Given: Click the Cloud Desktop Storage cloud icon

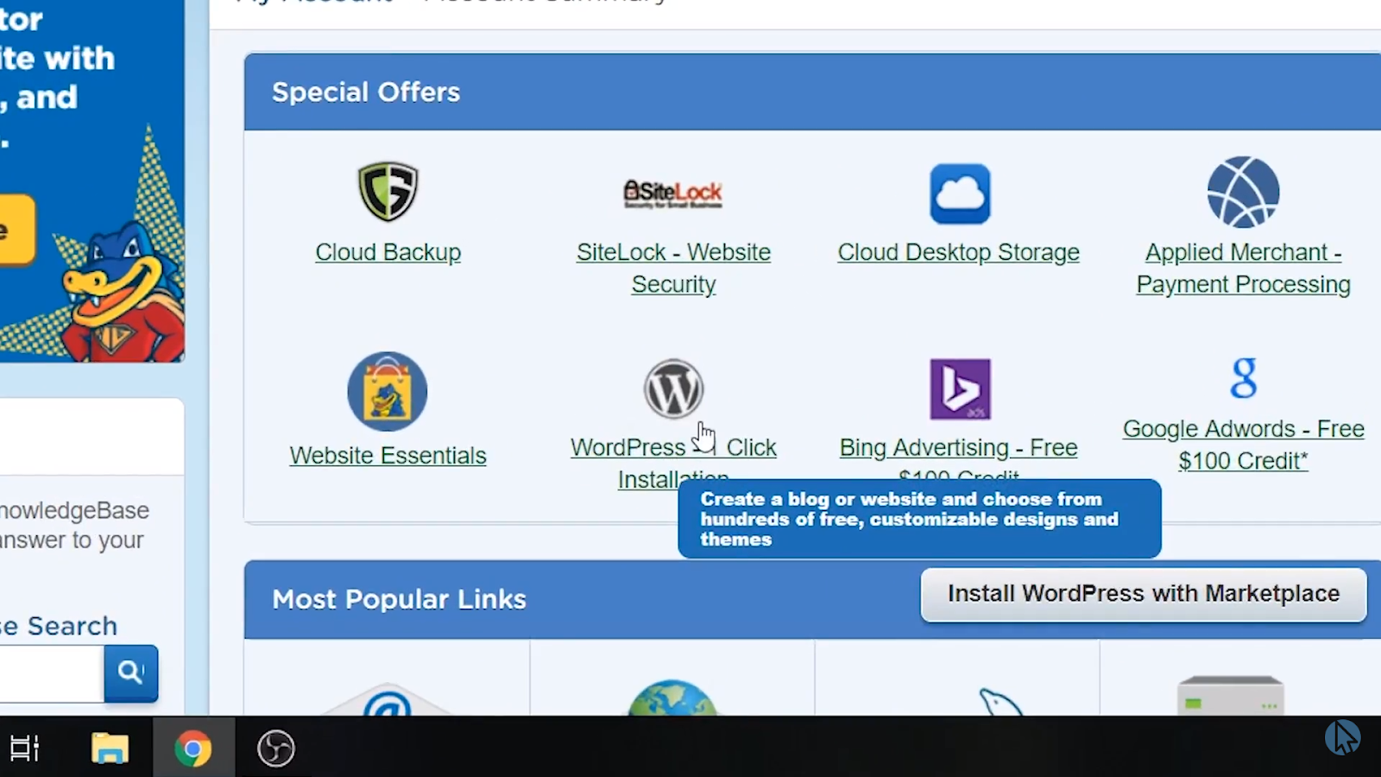Looking at the screenshot, I should 960,193.
